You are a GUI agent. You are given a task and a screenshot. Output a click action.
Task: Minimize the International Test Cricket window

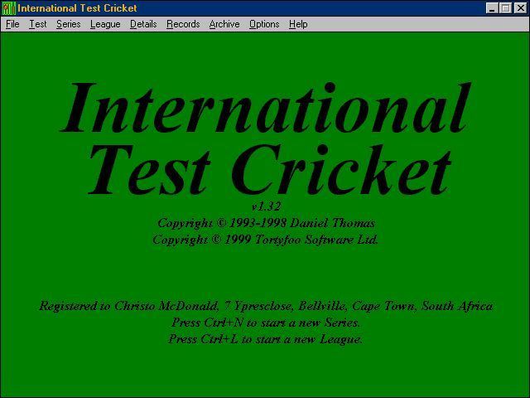coord(493,8)
